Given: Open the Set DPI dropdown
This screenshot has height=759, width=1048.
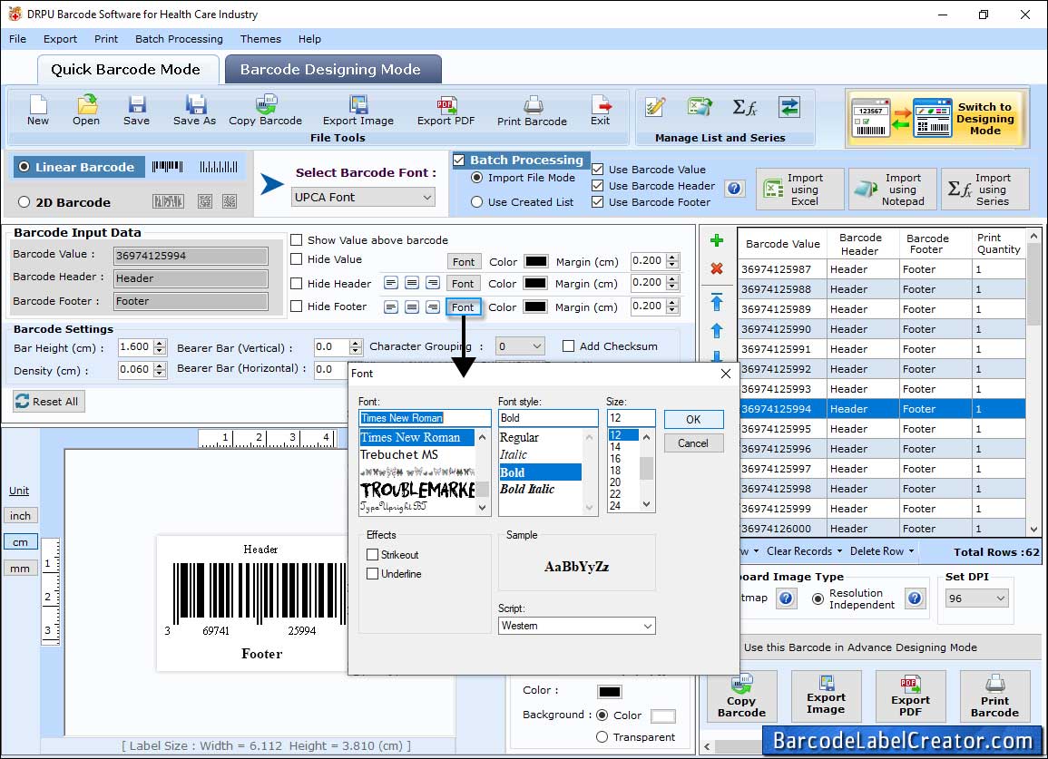Looking at the screenshot, I should (976, 598).
